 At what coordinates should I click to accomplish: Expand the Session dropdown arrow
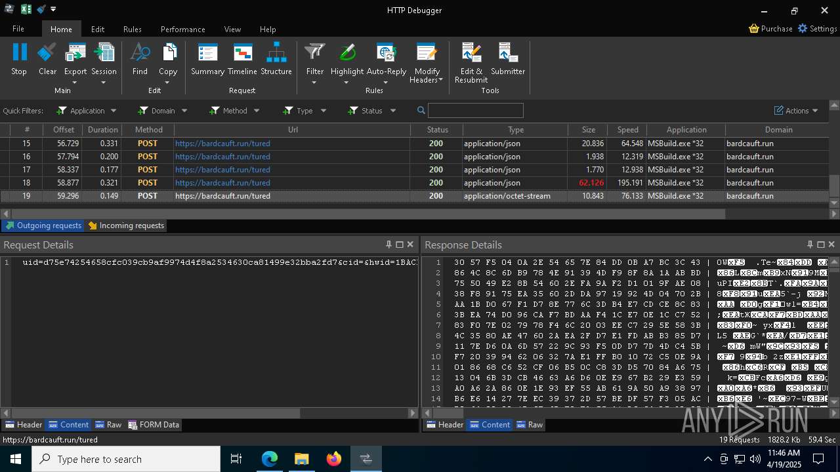[x=104, y=83]
